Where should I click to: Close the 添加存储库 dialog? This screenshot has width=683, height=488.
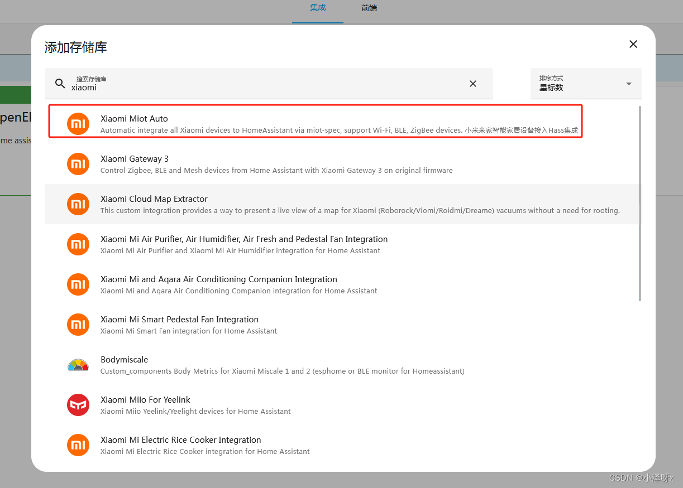point(633,44)
